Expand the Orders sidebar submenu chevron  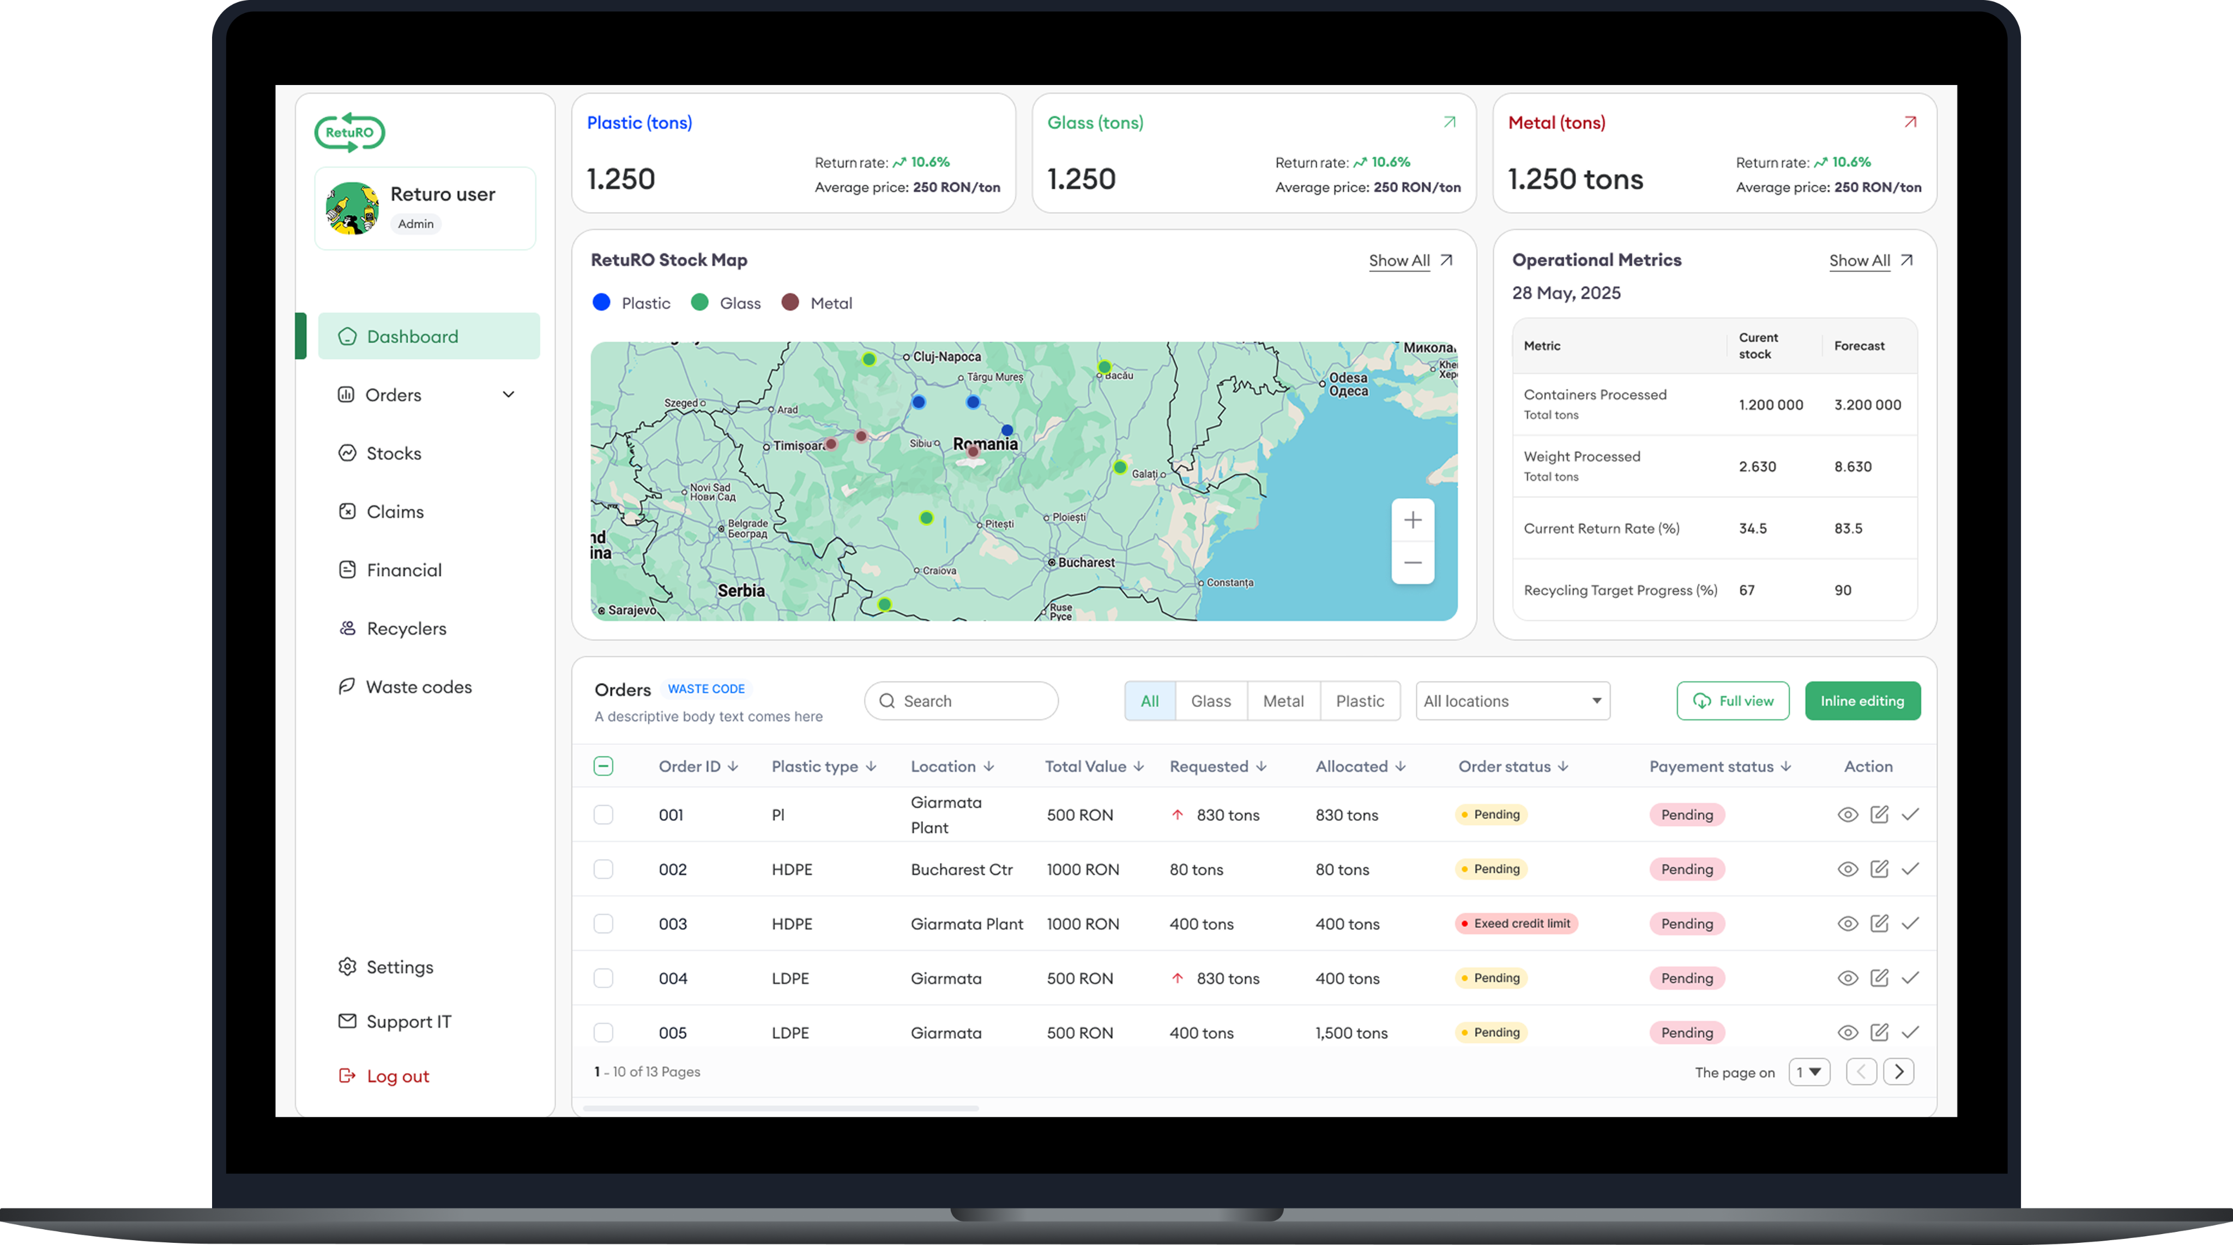[x=509, y=395]
